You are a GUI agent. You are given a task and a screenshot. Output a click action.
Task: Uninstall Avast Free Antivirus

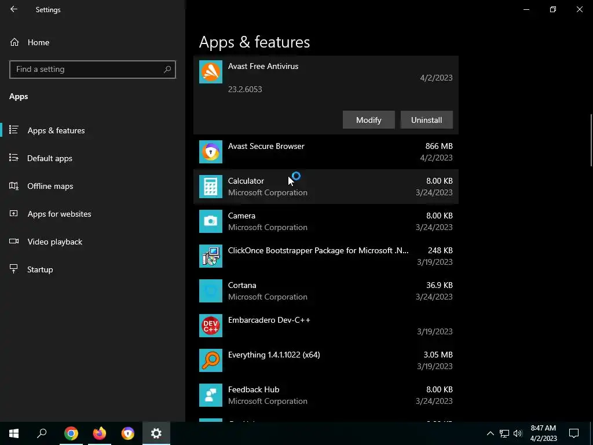tap(427, 120)
